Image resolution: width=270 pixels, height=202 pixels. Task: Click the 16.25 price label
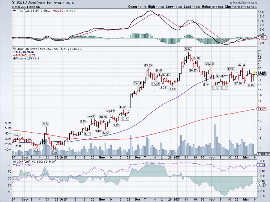tap(163, 88)
